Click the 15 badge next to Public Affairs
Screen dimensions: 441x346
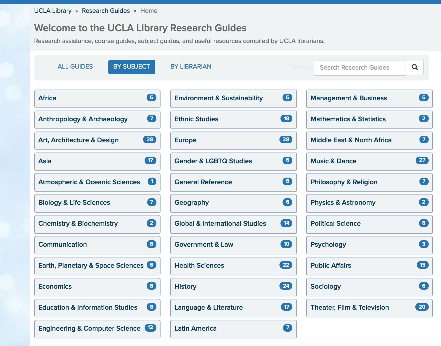(x=422, y=265)
